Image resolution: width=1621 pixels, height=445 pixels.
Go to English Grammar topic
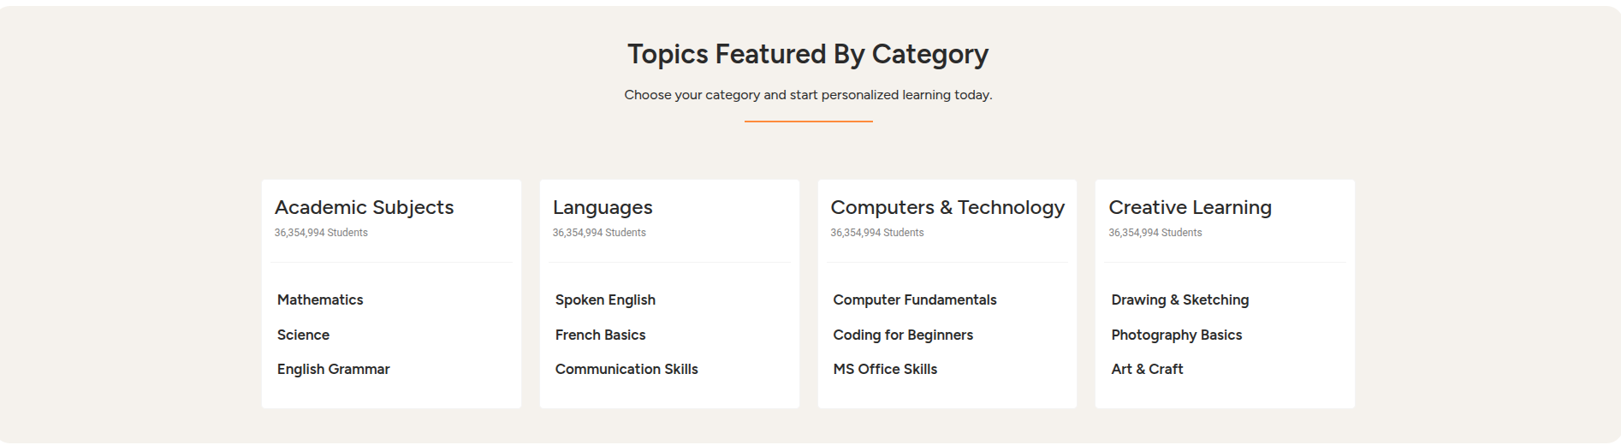point(333,369)
